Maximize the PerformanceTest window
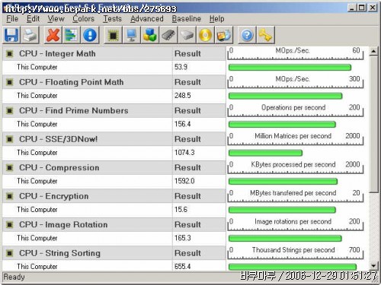The height and width of the screenshot is (285, 381). click(x=361, y=8)
